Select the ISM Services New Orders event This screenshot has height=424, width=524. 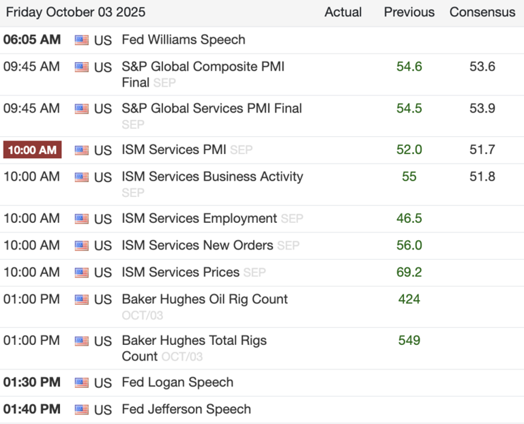(197, 245)
